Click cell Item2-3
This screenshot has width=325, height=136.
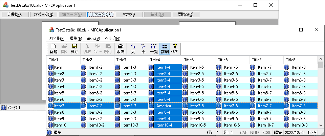pyautogui.click(x=129, y=73)
